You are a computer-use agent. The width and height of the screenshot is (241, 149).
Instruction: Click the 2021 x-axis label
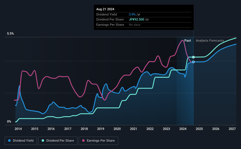point(133,129)
